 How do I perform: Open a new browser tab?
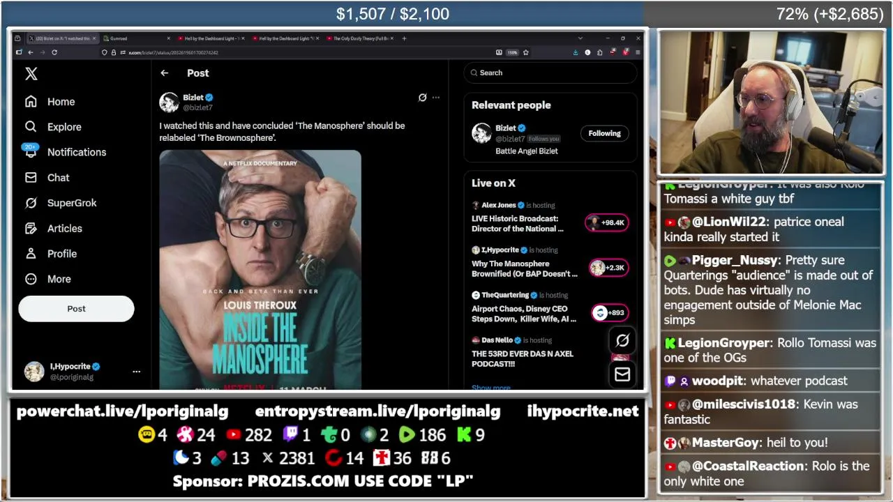(x=404, y=38)
